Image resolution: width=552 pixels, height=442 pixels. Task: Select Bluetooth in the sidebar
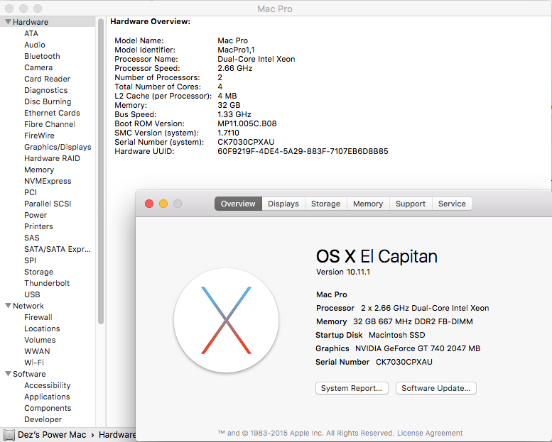click(x=42, y=56)
